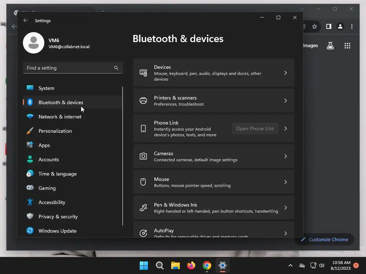Screen dimensions: 366x274
Task: Open Windows Start menu
Action: click(144, 265)
